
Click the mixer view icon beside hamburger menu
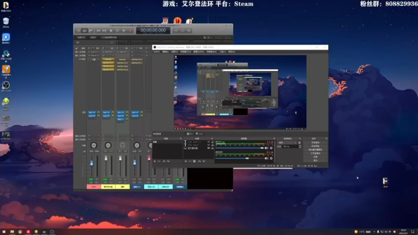(x=85, y=31)
